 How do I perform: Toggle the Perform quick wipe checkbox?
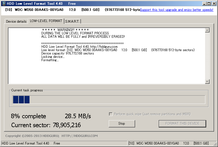coord(111,114)
